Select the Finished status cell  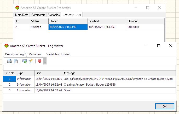pos(39,27)
